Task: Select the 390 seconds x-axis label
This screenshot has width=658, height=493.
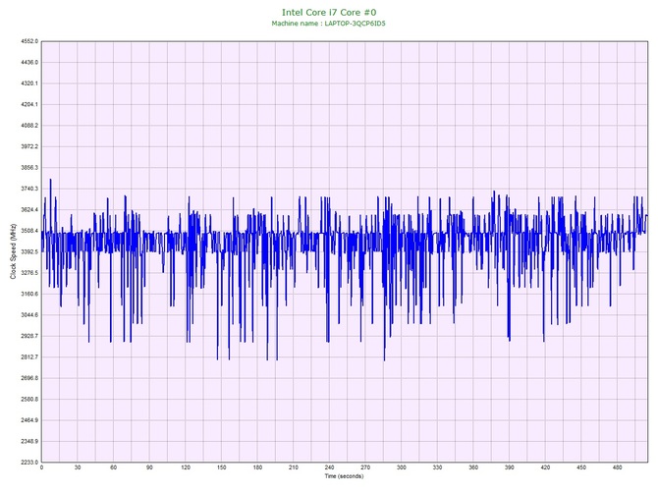Action: click(509, 467)
